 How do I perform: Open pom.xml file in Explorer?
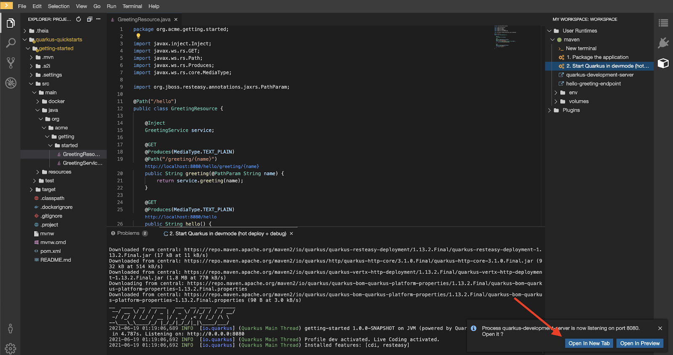pyautogui.click(x=50, y=251)
